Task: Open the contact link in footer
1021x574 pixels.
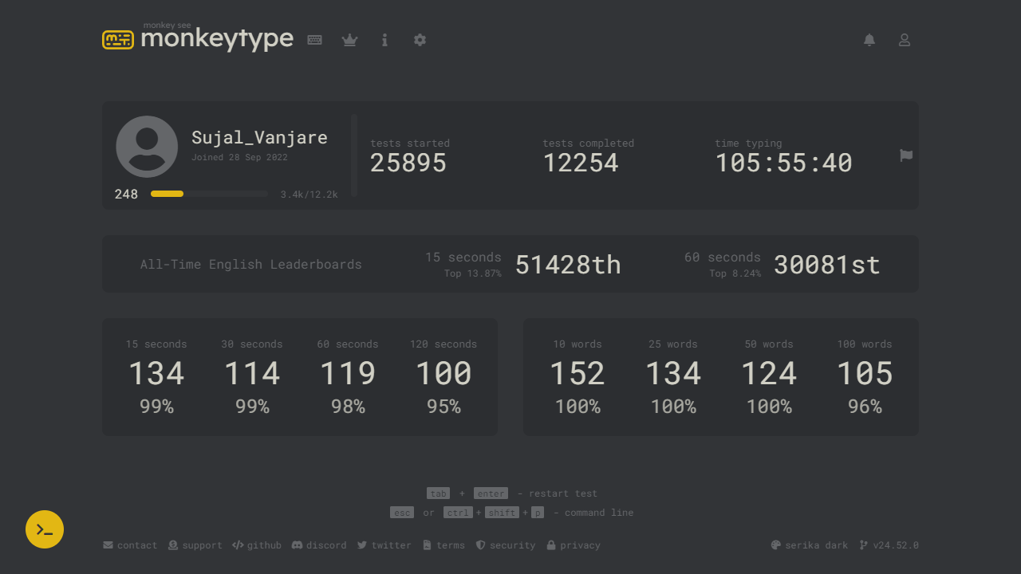Action: tap(130, 545)
